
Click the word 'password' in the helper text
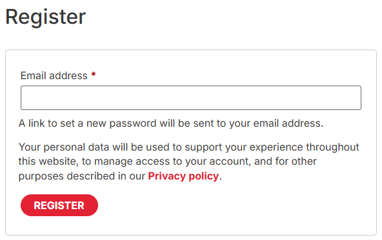[132, 124]
